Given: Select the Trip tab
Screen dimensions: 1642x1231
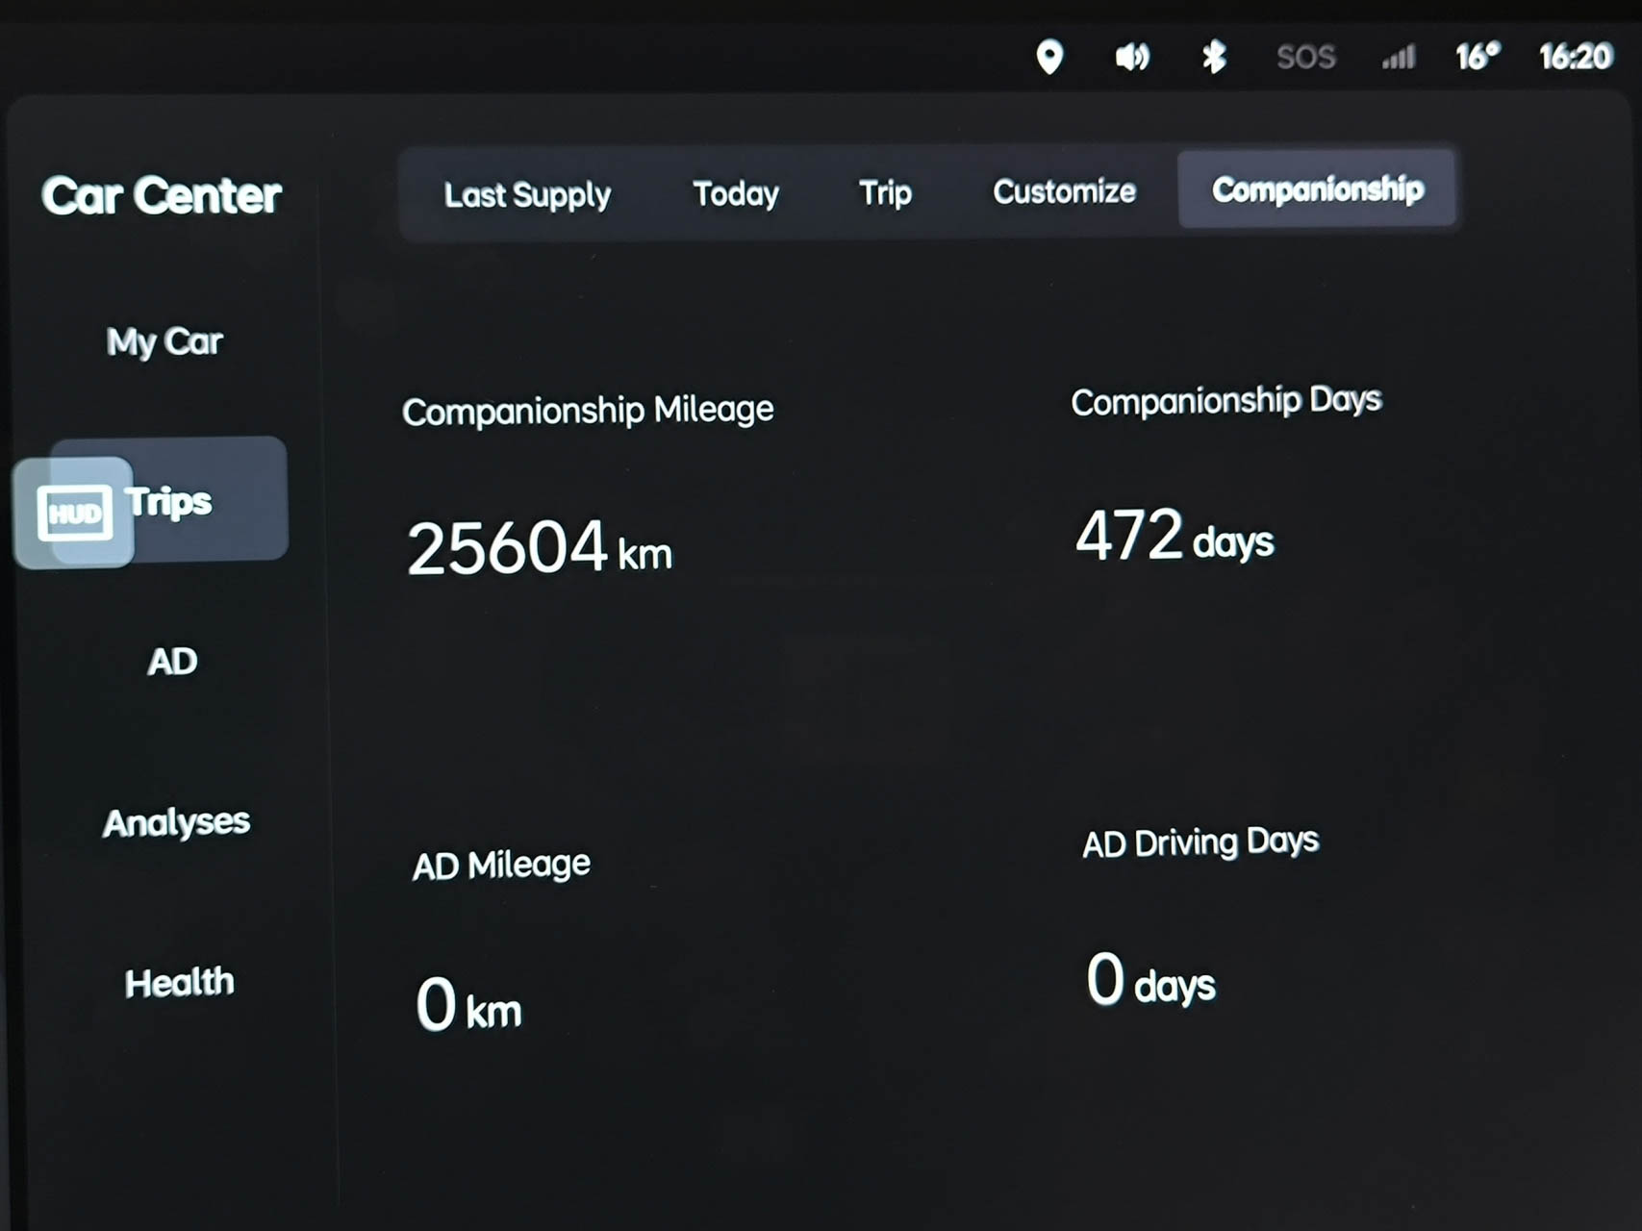Looking at the screenshot, I should coord(885,193).
